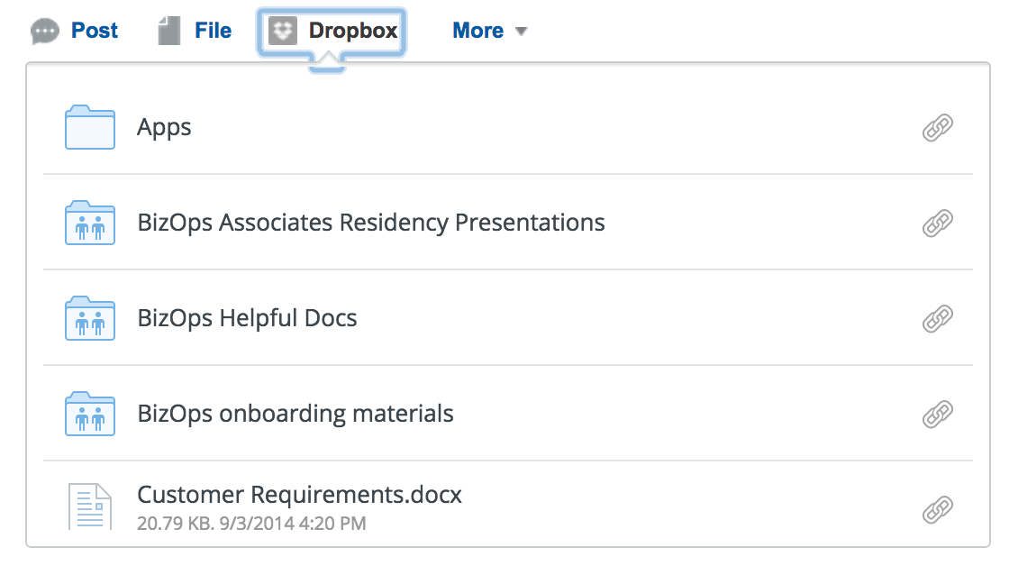
Task: Click the File document icon
Action: coord(168,32)
